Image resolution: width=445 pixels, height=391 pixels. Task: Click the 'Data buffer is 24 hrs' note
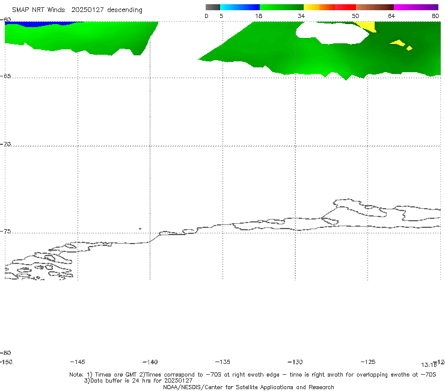pyautogui.click(x=138, y=381)
